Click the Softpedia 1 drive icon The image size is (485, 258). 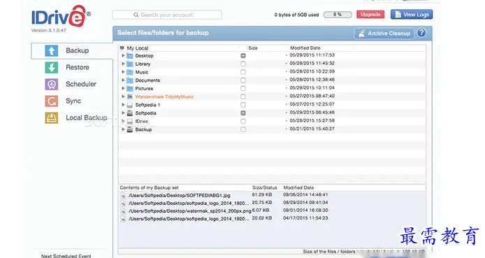(130, 105)
